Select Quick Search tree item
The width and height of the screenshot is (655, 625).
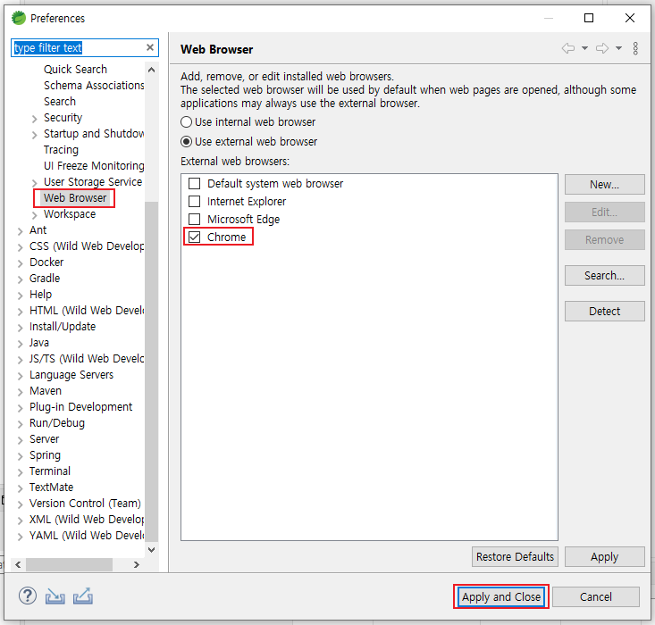coord(75,70)
